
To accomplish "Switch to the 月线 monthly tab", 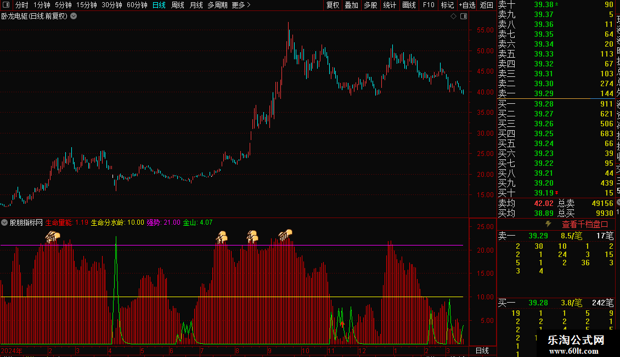I will click(x=196, y=5).
